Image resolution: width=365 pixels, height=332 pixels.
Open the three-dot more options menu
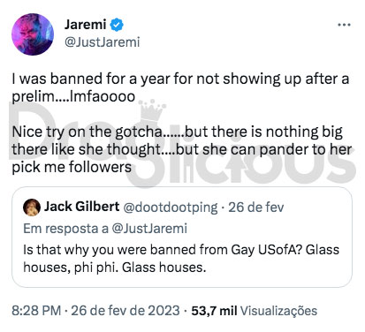pyautogui.click(x=344, y=25)
